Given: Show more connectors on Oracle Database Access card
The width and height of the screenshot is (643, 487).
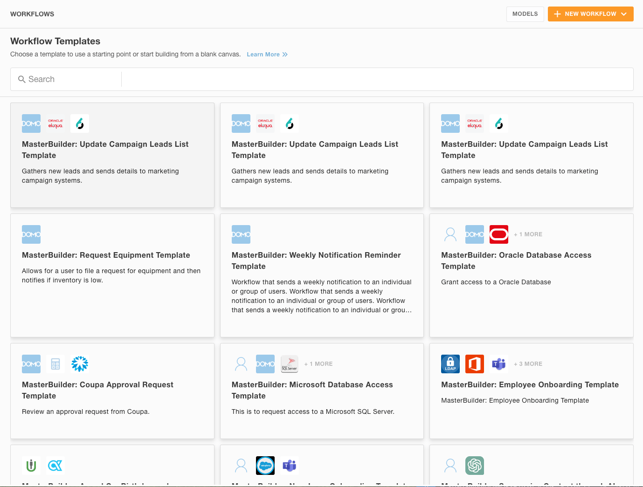Looking at the screenshot, I should tap(528, 234).
